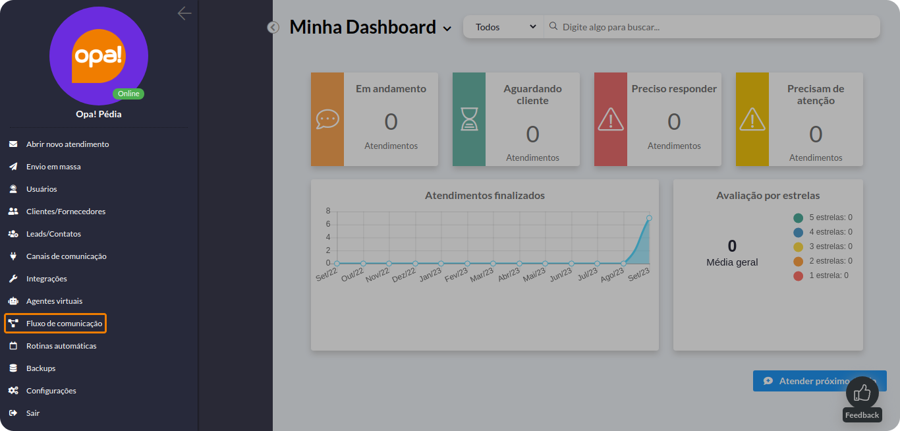Click the Online status badge
This screenshot has width=900, height=431.
coord(128,94)
